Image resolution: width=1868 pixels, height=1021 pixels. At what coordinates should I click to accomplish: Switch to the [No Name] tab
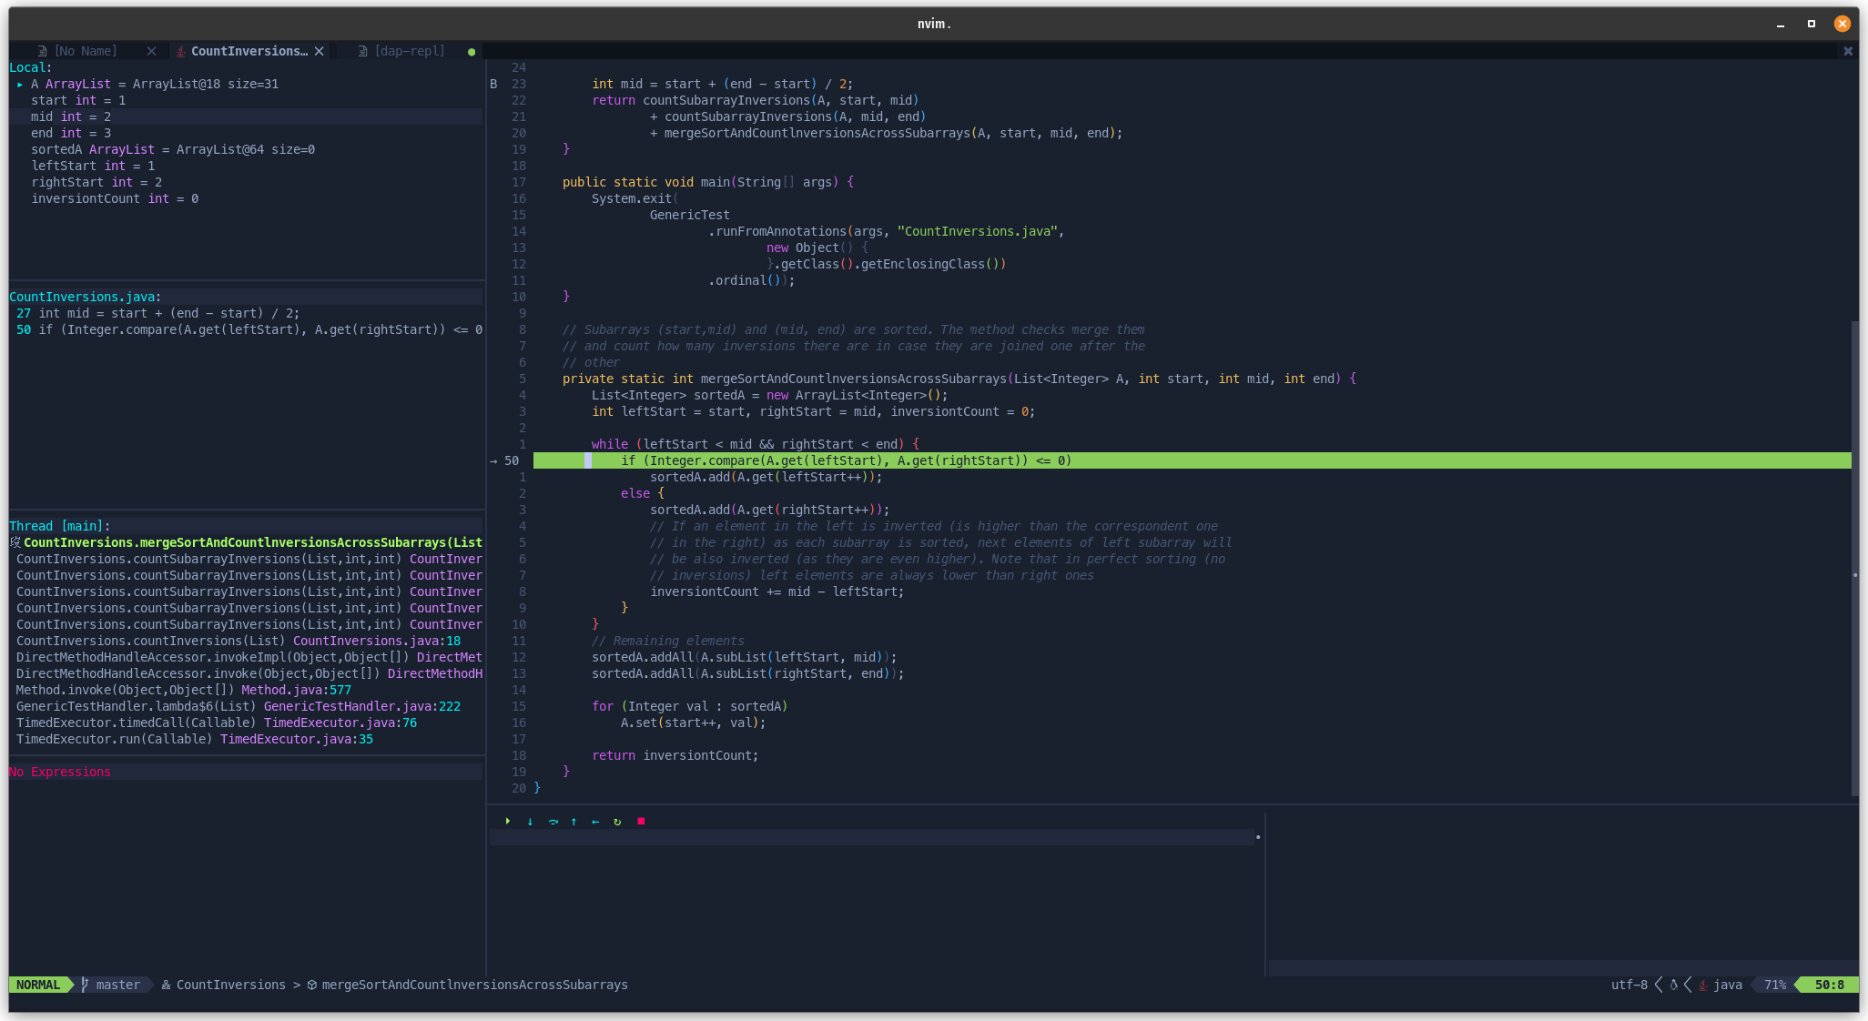[86, 51]
